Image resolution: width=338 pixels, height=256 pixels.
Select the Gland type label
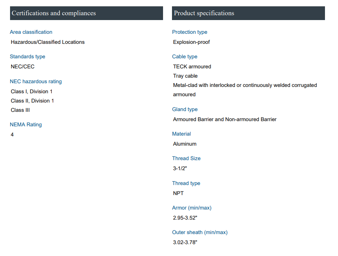click(x=185, y=109)
